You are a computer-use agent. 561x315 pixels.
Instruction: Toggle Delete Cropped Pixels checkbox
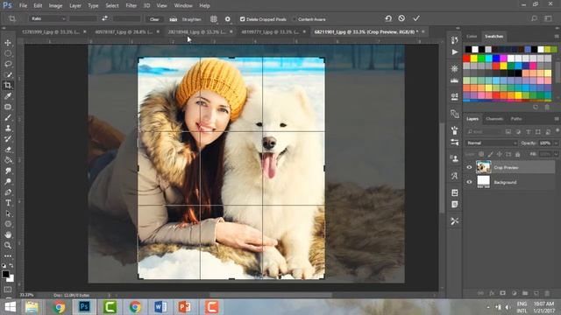tap(242, 19)
